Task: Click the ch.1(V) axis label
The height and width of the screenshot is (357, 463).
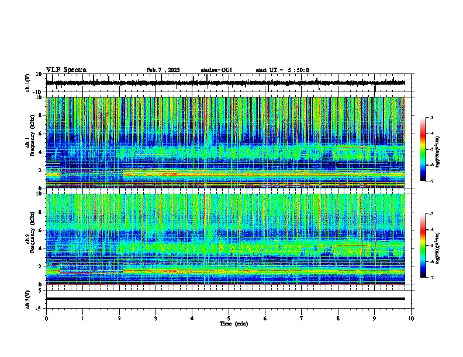Action: click(28, 83)
